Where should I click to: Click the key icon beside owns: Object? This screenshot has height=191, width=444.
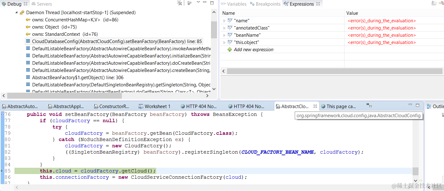28,27
